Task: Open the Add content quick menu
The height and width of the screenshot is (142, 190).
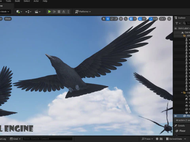Action: 19,12
